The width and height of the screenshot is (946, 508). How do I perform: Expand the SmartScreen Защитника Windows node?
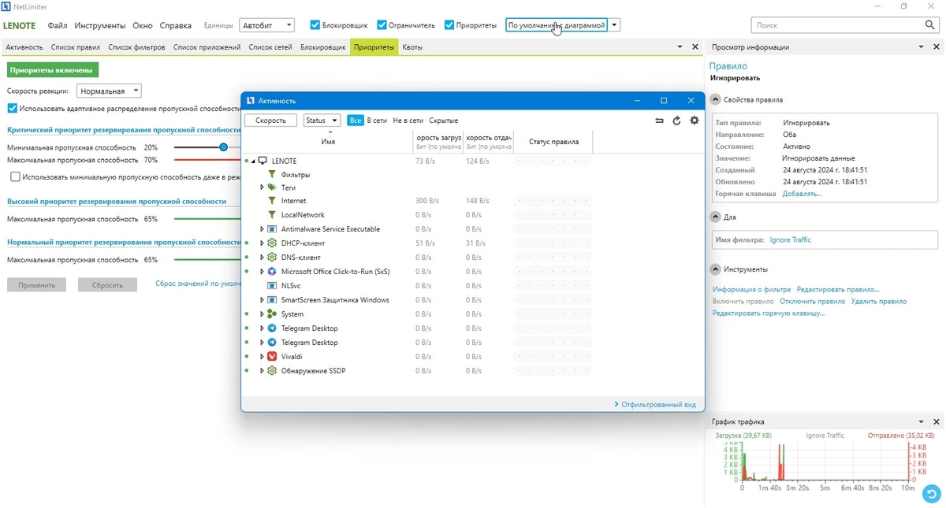[262, 300]
